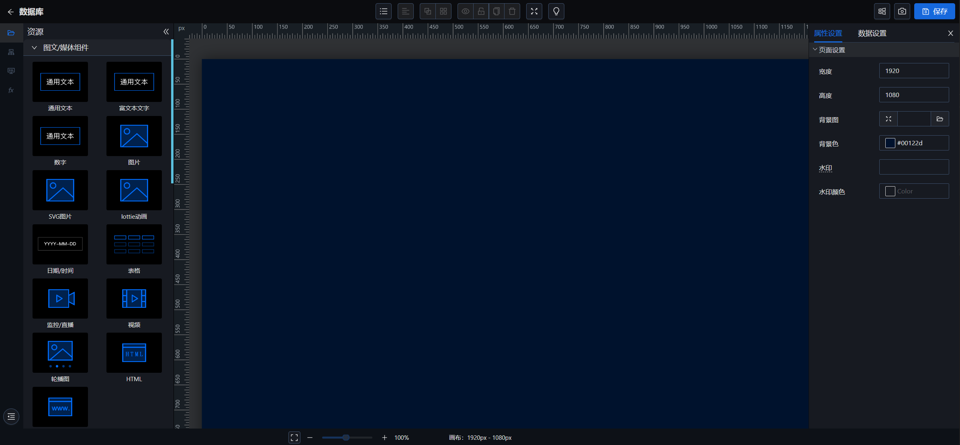960x445 pixels.
Task: Open the 水印颜色 color swatch
Action: 890,191
